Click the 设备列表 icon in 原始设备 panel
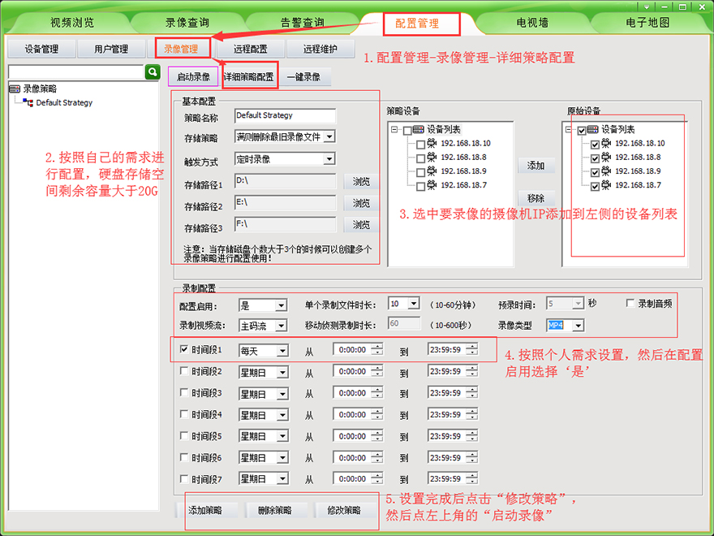The width and height of the screenshot is (714, 536). (x=592, y=130)
